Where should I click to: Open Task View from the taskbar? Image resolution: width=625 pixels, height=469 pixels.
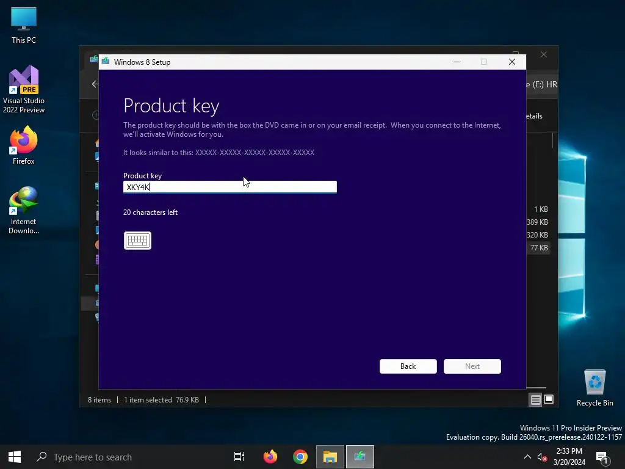click(239, 457)
